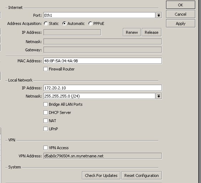Click the Local Network IP Address field
The height and width of the screenshot is (183, 201).
103,88
